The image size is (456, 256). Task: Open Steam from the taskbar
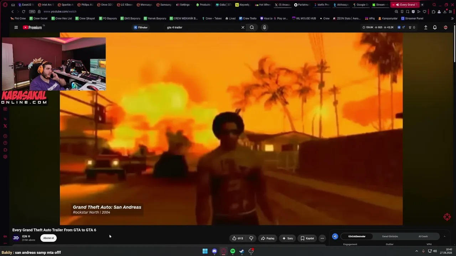click(x=242, y=251)
